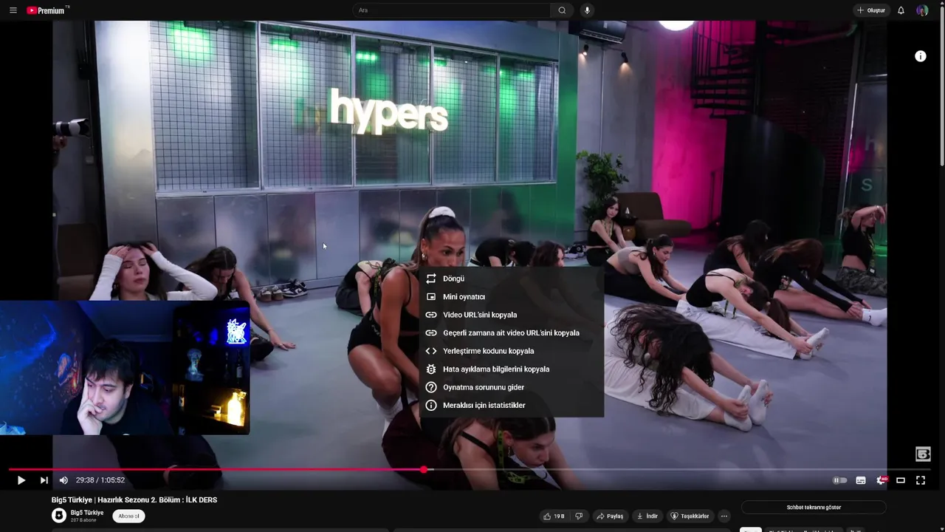Show video info card icon
This screenshot has width=945, height=532.
(x=921, y=56)
